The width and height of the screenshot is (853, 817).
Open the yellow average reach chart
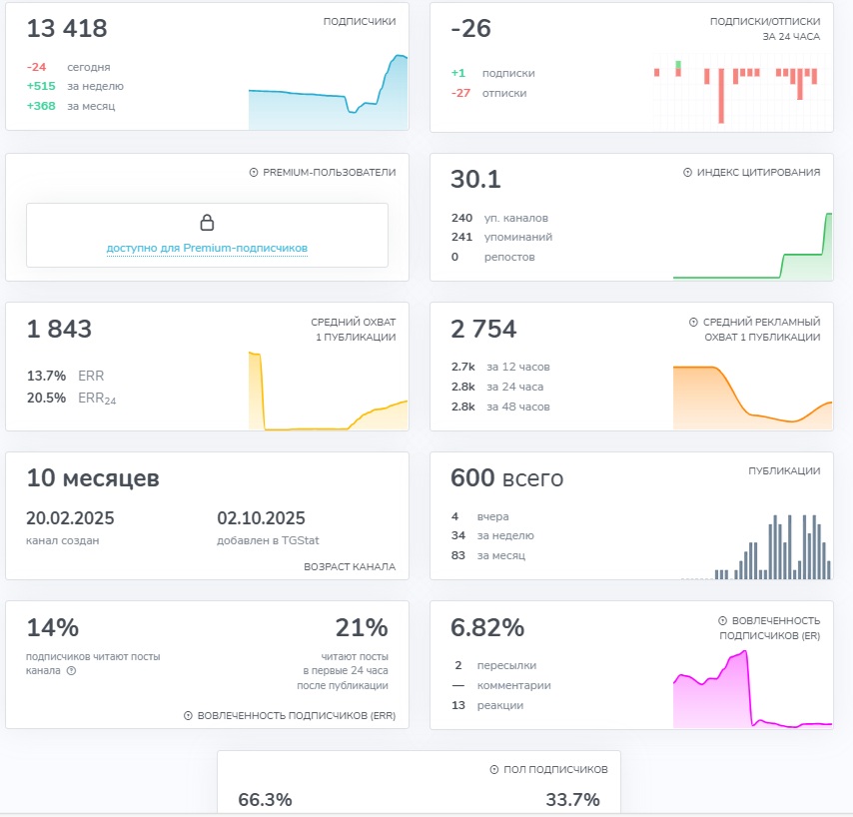(328, 391)
